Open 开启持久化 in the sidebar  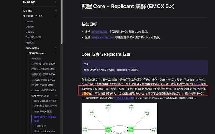tap(40, 126)
